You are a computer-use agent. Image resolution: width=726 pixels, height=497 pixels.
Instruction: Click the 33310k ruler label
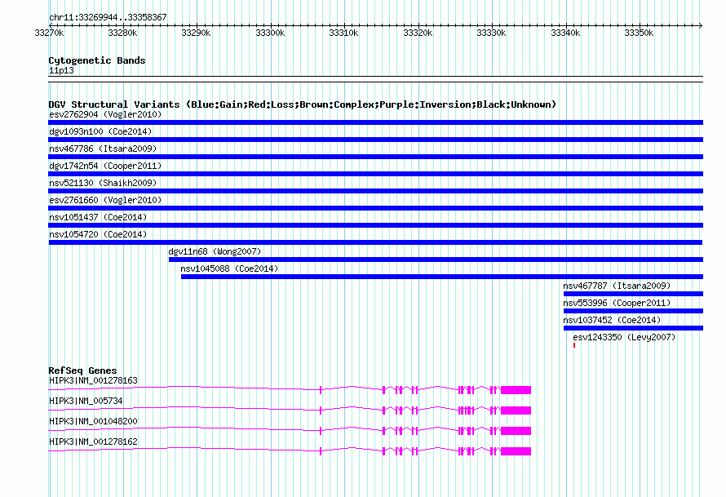pos(343,33)
